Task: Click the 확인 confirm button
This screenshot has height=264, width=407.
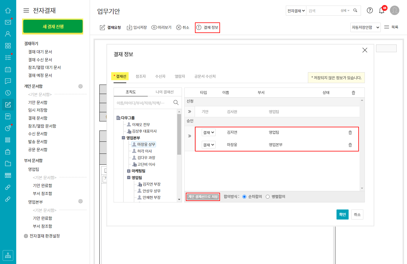Action: point(342,214)
